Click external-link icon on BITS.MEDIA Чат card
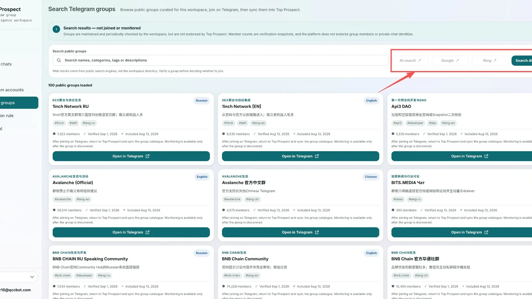The height and width of the screenshot is (299, 532). click(486, 233)
